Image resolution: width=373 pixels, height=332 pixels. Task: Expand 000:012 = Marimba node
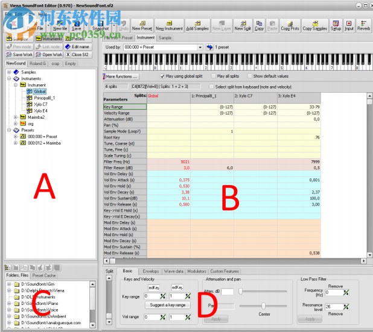(16, 143)
